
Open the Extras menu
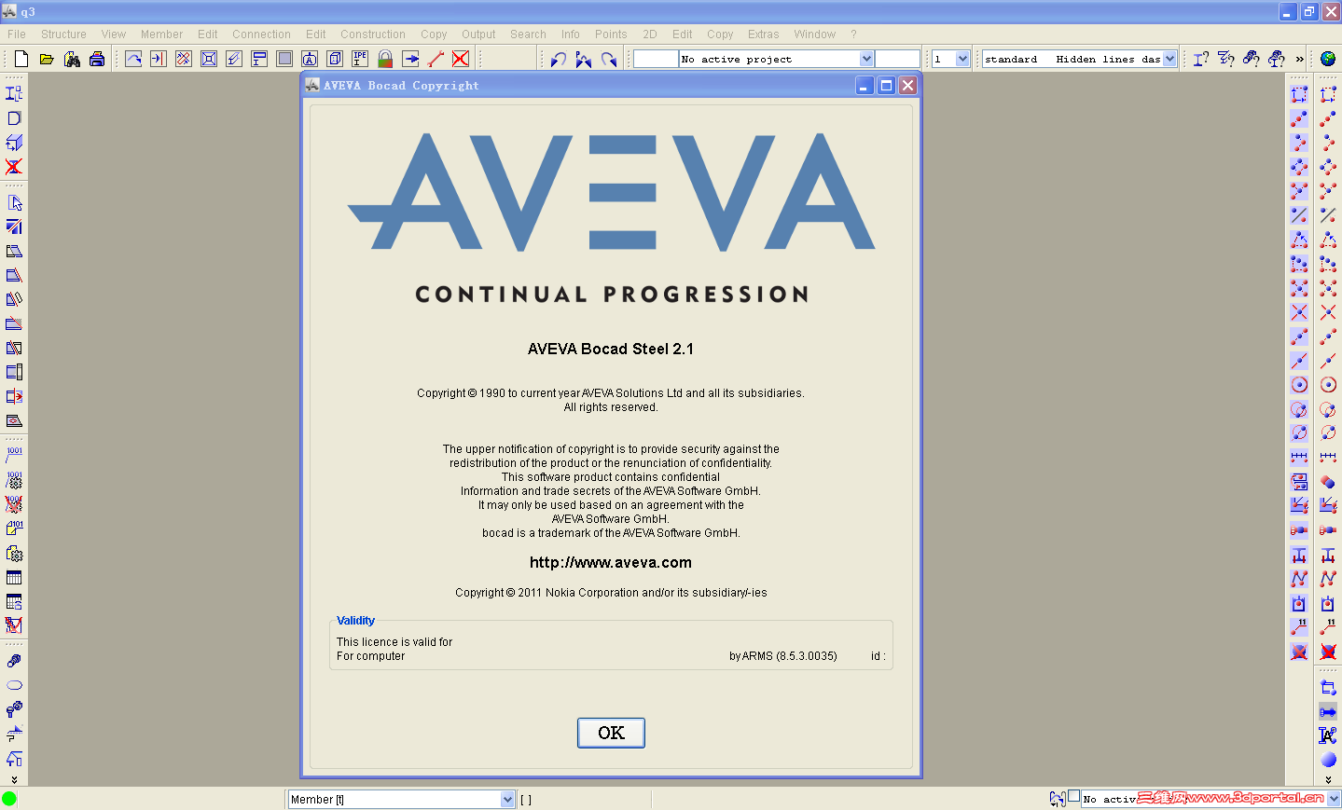[x=763, y=34]
